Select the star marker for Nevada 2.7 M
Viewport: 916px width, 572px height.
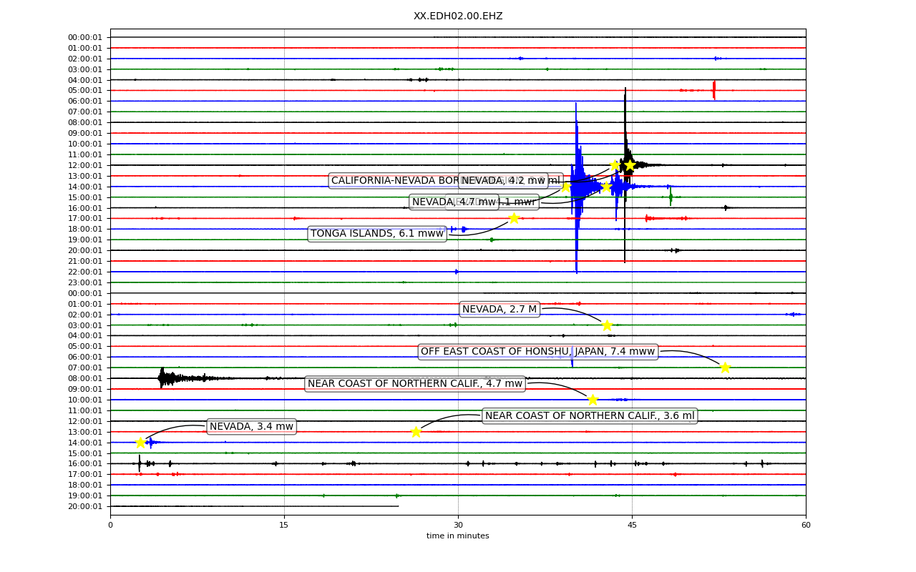coord(607,325)
